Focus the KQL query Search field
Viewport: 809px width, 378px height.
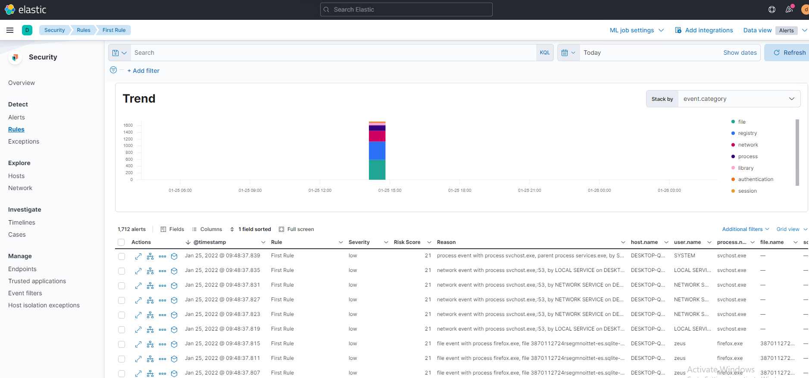click(x=334, y=53)
